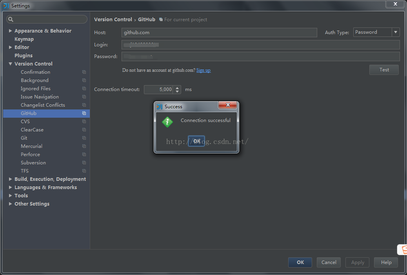Open TFS settings page
The width and height of the screenshot is (407, 275).
[x=25, y=171]
